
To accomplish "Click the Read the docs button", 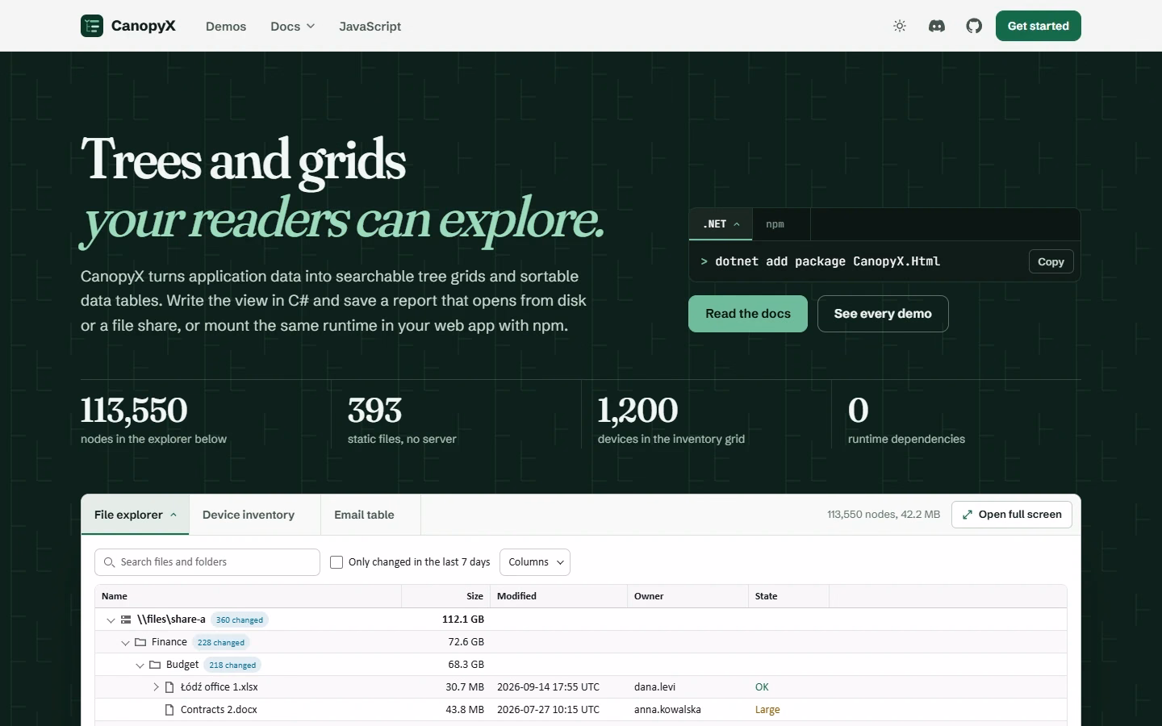I will coord(748,314).
